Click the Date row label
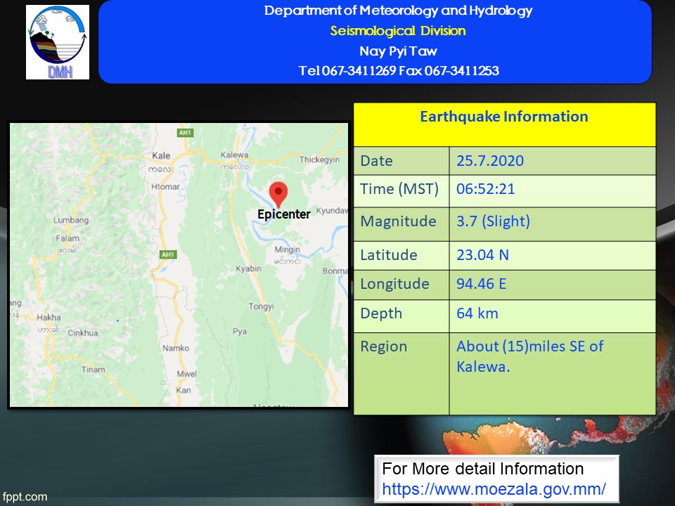Viewport: 675px width, 506px height. point(377,160)
